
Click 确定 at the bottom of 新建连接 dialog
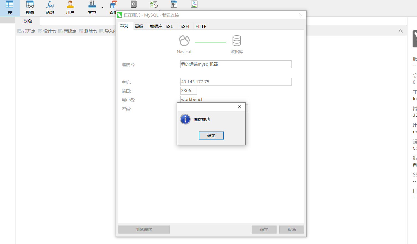264,230
